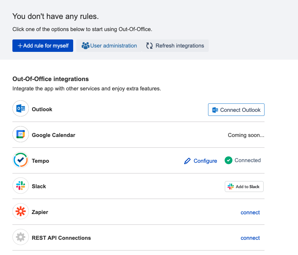Image resolution: width=298 pixels, height=255 pixels.
Task: Select the Zapier integration label
Action: tap(40, 212)
